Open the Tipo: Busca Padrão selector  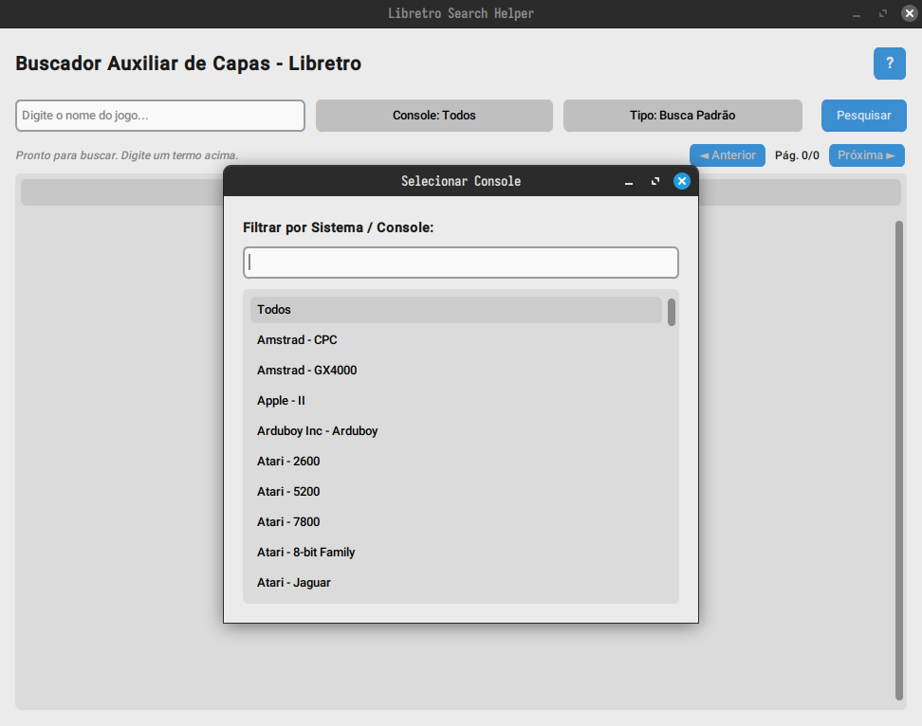(683, 115)
